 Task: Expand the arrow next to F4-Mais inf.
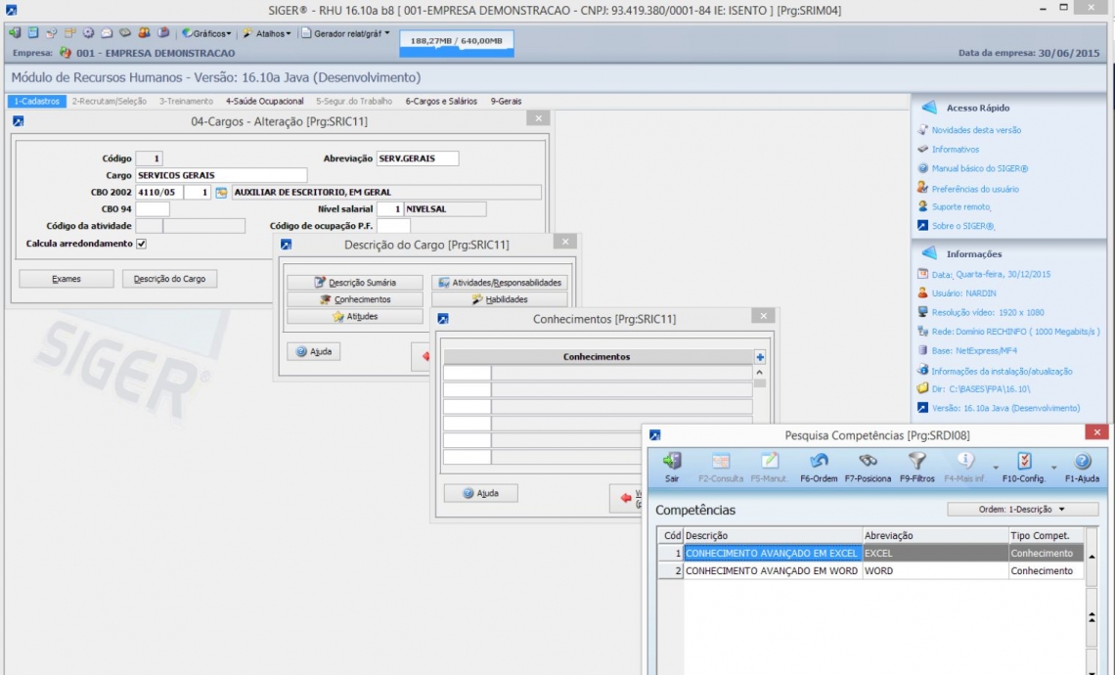click(x=996, y=468)
